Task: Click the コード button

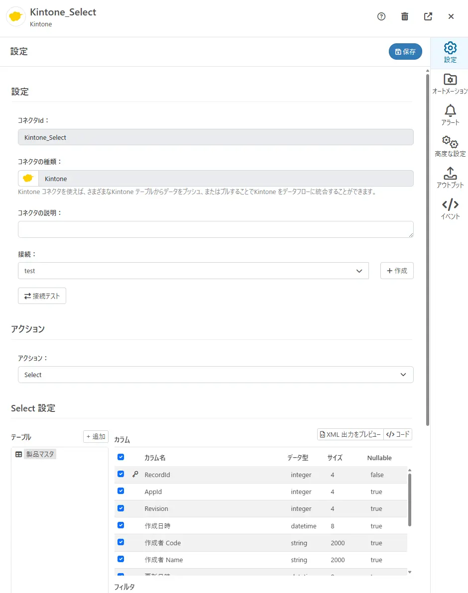Action: click(x=398, y=434)
